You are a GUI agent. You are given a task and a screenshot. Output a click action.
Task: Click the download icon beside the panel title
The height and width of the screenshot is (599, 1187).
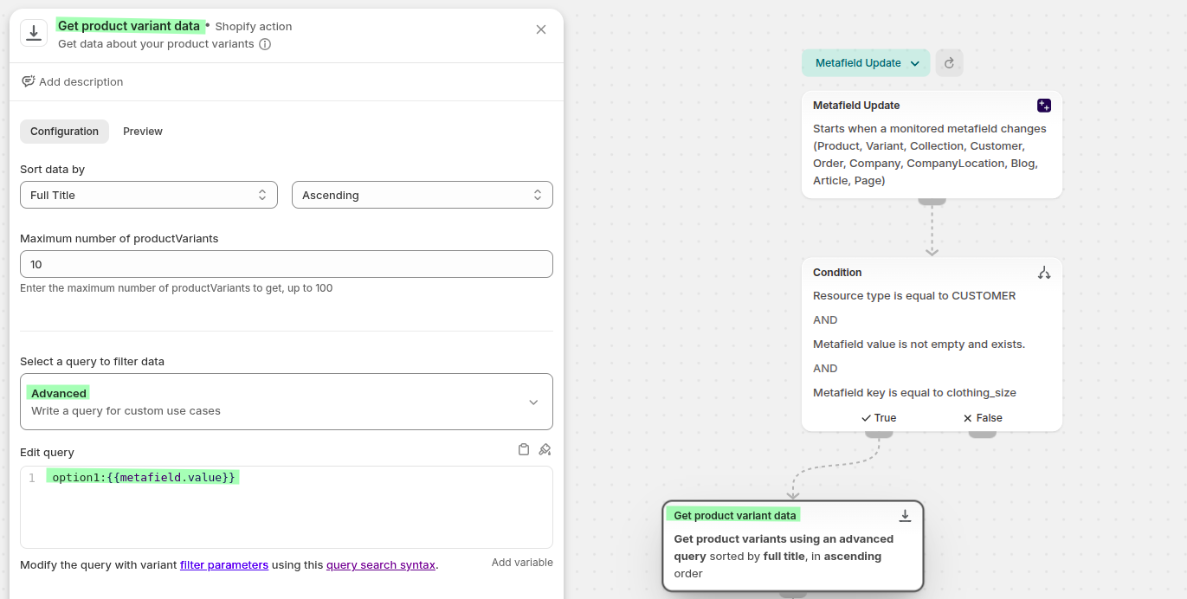pos(34,33)
